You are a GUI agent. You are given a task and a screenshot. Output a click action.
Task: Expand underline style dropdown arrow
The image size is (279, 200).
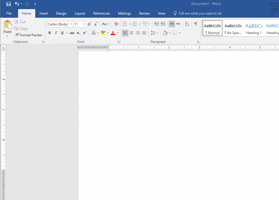click(x=67, y=33)
